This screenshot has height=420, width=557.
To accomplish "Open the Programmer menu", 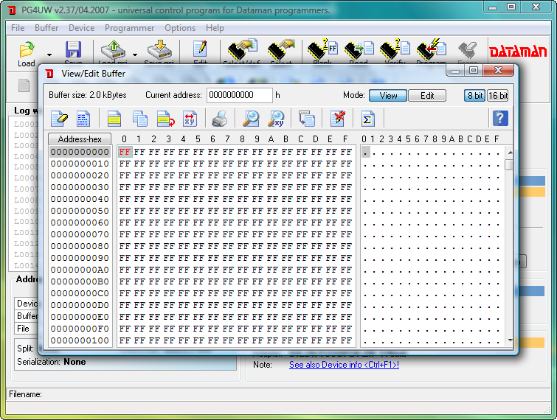I will [x=129, y=28].
